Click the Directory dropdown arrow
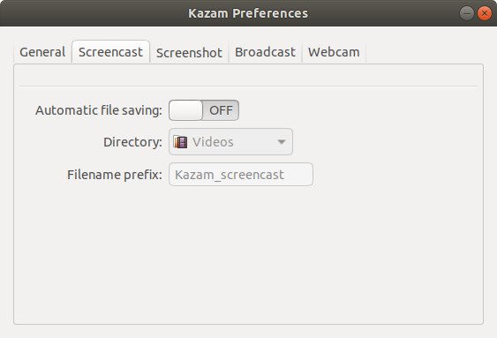497x338 pixels. coord(282,142)
